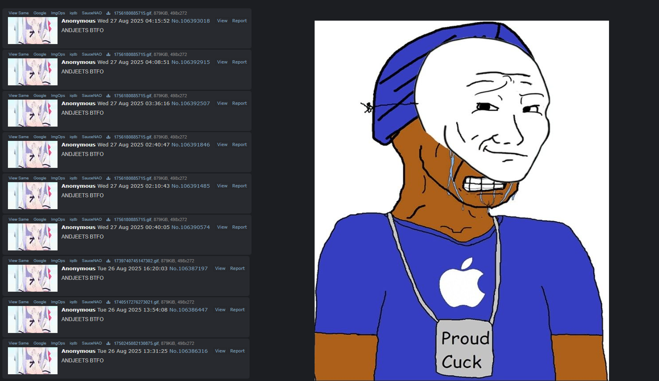Open thumbnail of post No.106392915
The image size is (659, 381).
[x=33, y=72]
